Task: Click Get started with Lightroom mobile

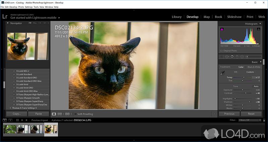Action: click(x=33, y=18)
